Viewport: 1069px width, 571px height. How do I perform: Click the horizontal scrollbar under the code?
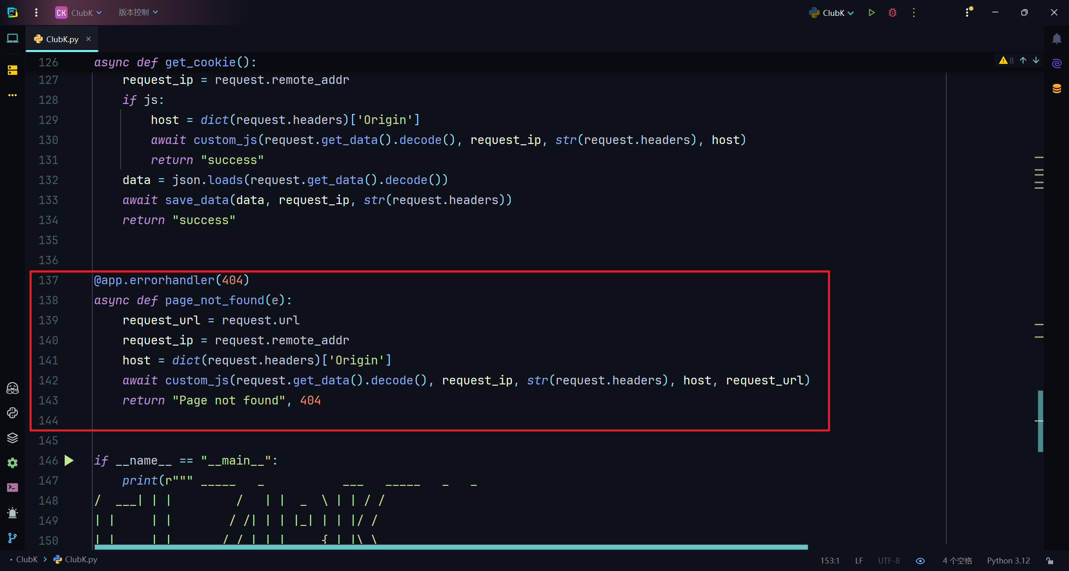click(451, 547)
